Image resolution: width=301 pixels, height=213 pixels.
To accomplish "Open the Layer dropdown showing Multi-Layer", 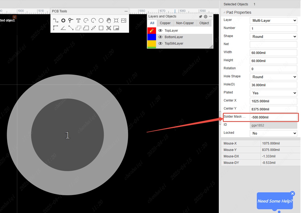I will tap(273, 20).
